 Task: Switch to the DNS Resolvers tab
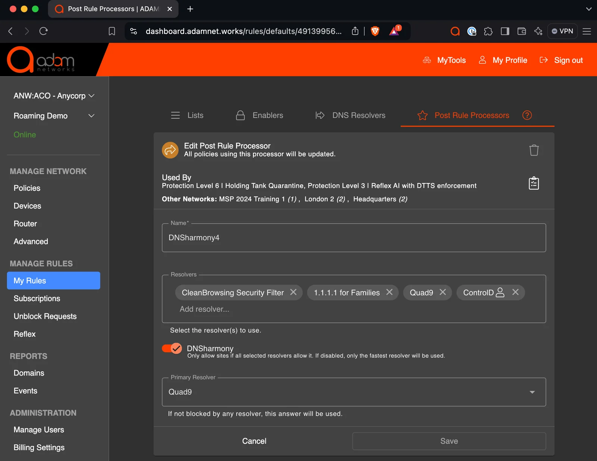(x=350, y=115)
